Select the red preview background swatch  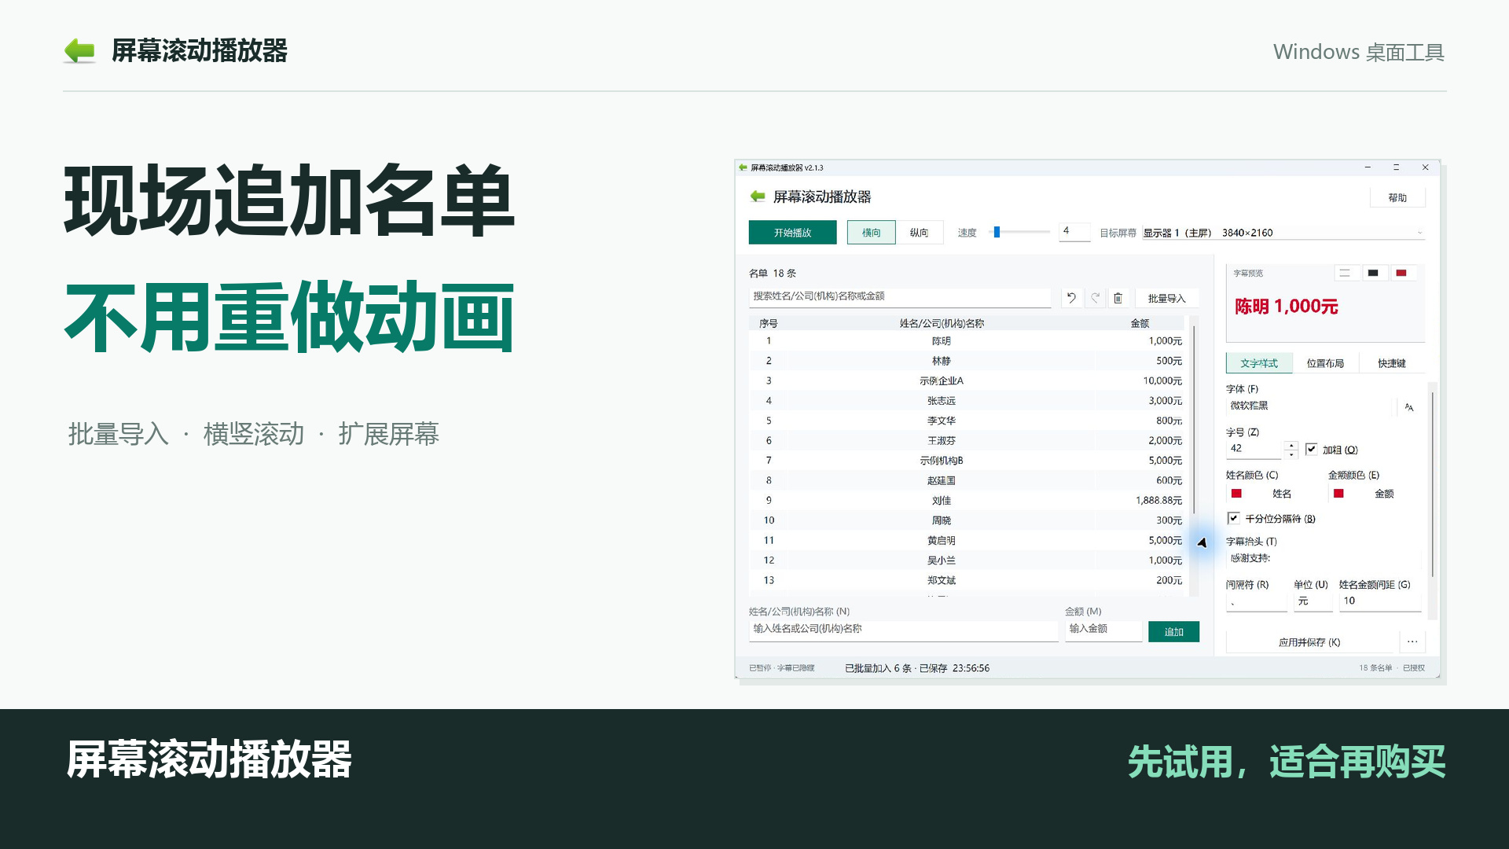tap(1401, 274)
